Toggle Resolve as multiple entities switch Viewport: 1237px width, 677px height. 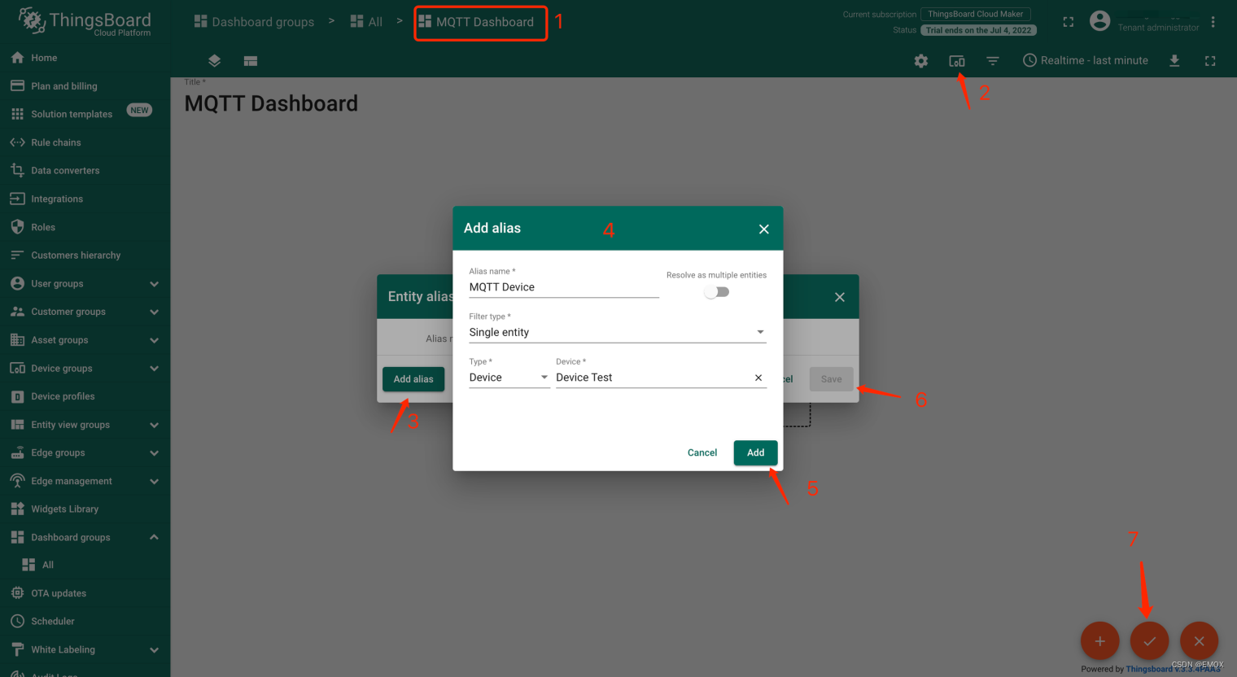pyautogui.click(x=716, y=292)
